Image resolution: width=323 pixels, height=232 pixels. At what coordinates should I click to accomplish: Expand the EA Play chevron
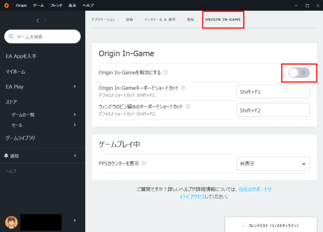[x=75, y=87]
